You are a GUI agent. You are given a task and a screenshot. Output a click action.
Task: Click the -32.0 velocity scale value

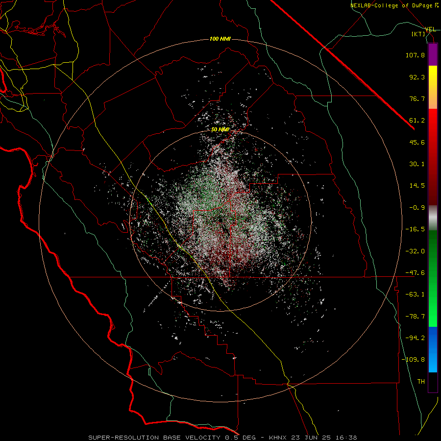pyautogui.click(x=415, y=251)
